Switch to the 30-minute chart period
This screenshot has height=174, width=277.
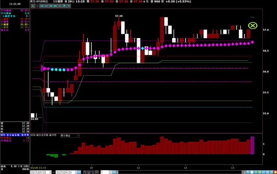51,6
